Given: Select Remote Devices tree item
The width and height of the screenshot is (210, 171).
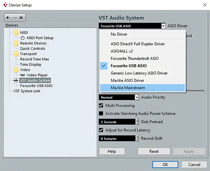Looking at the screenshot, I should (33, 43).
